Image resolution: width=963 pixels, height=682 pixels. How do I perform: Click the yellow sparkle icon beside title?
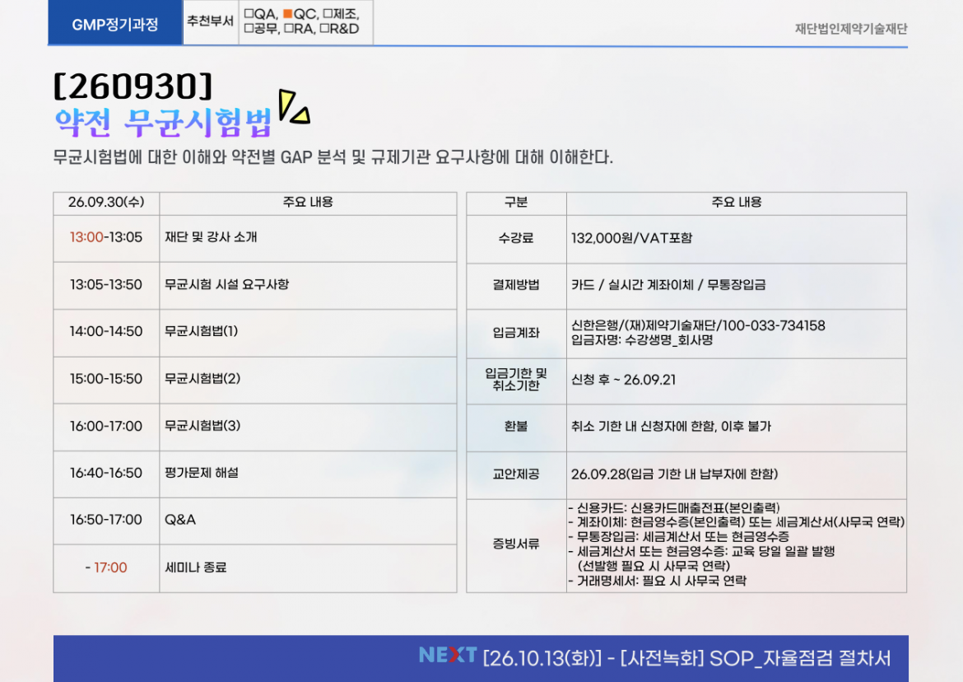click(x=293, y=108)
